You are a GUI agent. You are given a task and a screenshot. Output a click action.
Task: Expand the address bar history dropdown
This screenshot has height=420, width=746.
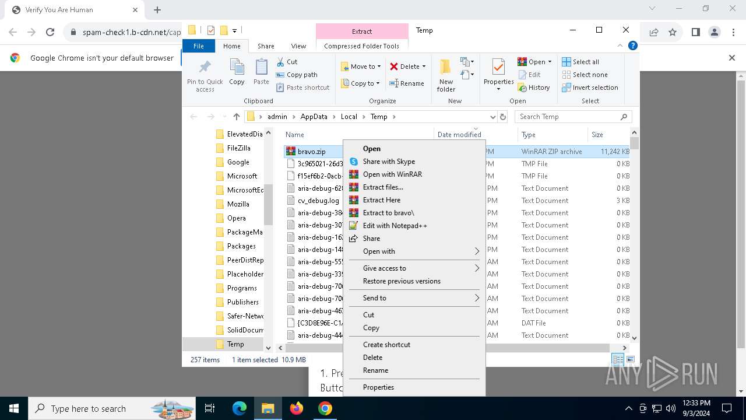493,117
